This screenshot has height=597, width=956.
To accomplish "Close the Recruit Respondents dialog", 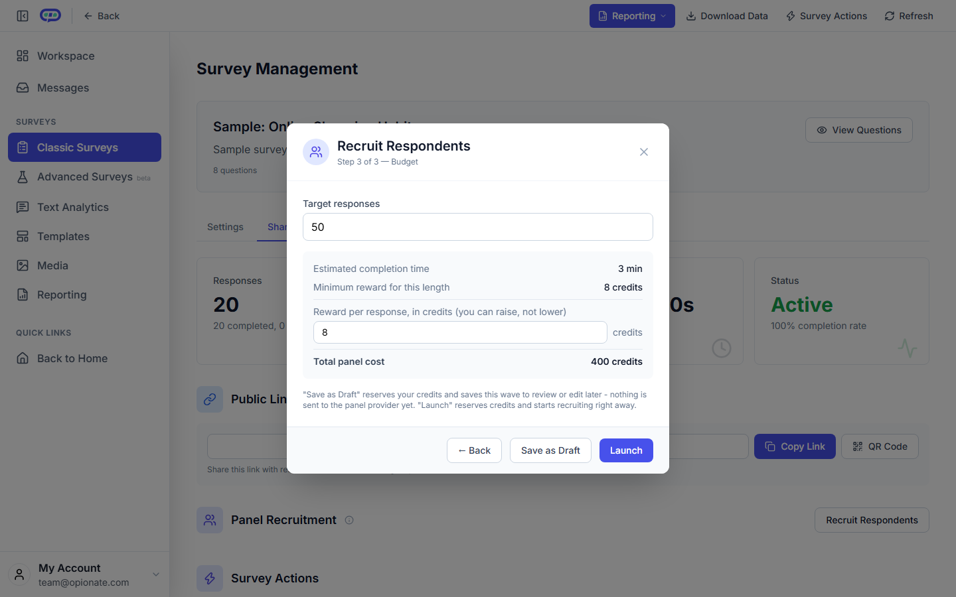I will [644, 152].
